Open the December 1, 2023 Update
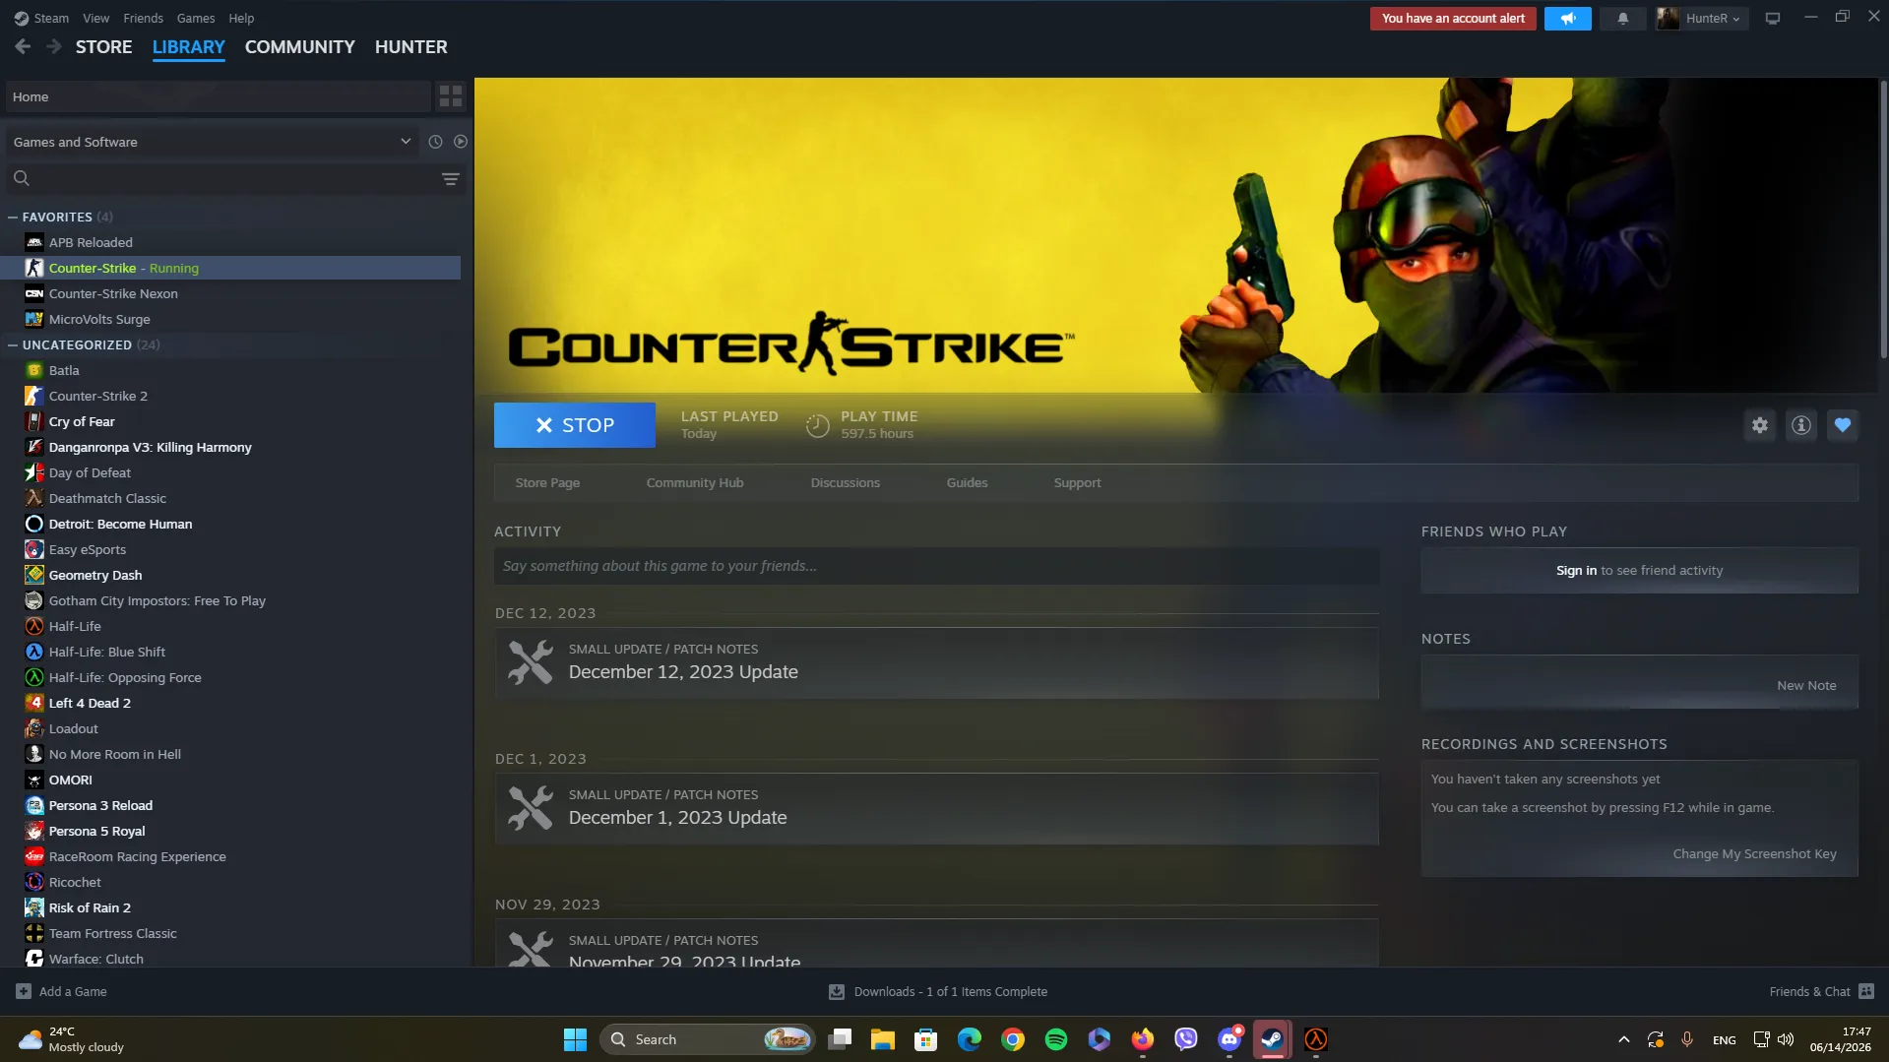 click(936, 808)
